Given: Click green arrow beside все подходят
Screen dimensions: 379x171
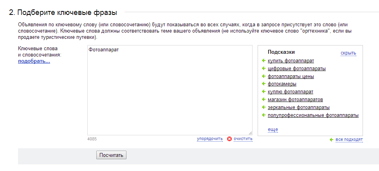Looking at the screenshot, I should [331, 140].
